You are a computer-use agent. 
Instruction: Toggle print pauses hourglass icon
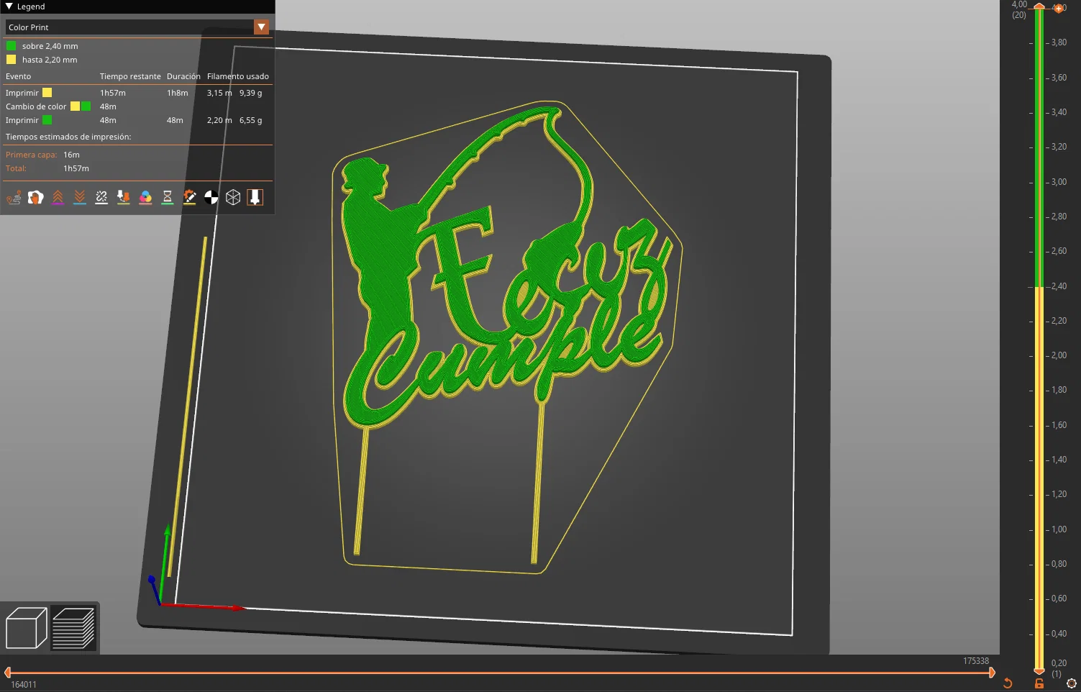[168, 197]
